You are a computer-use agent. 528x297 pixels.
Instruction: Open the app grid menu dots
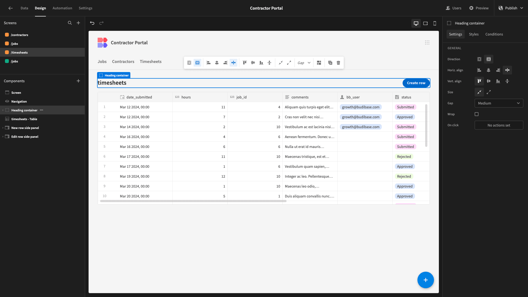coord(427,43)
